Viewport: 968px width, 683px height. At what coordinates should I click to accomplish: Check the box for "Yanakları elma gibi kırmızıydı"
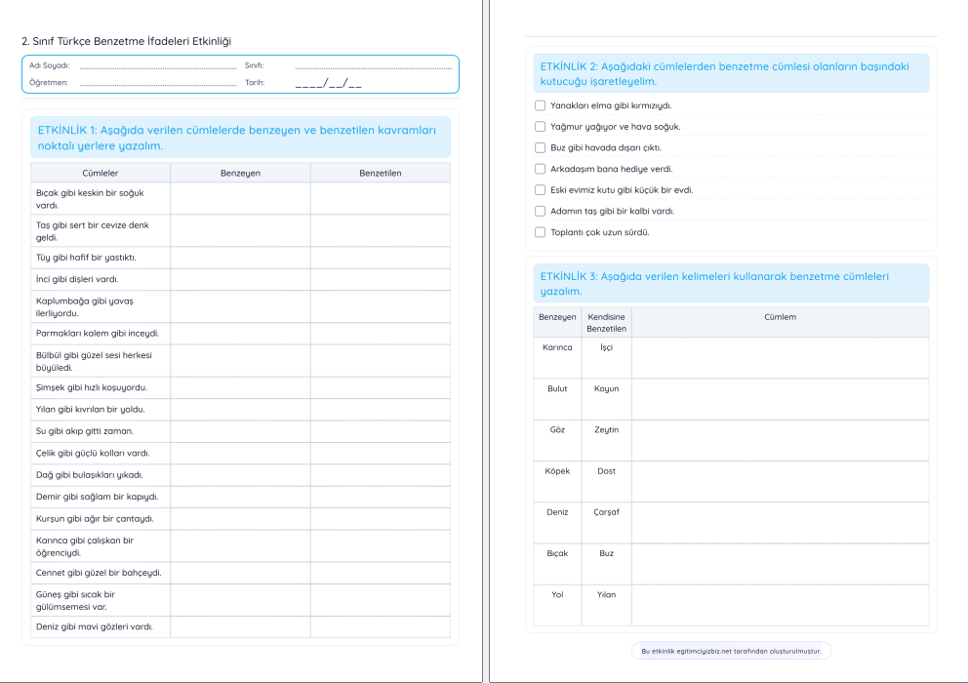coord(541,105)
